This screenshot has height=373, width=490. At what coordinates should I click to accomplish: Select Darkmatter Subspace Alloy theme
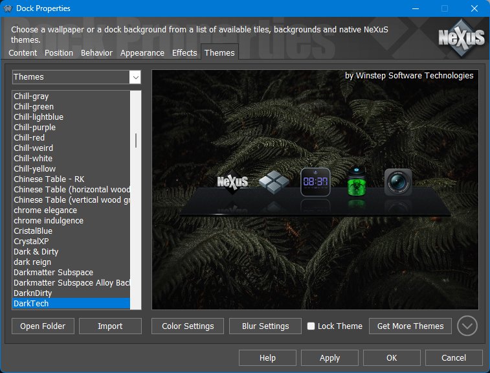[x=71, y=282]
